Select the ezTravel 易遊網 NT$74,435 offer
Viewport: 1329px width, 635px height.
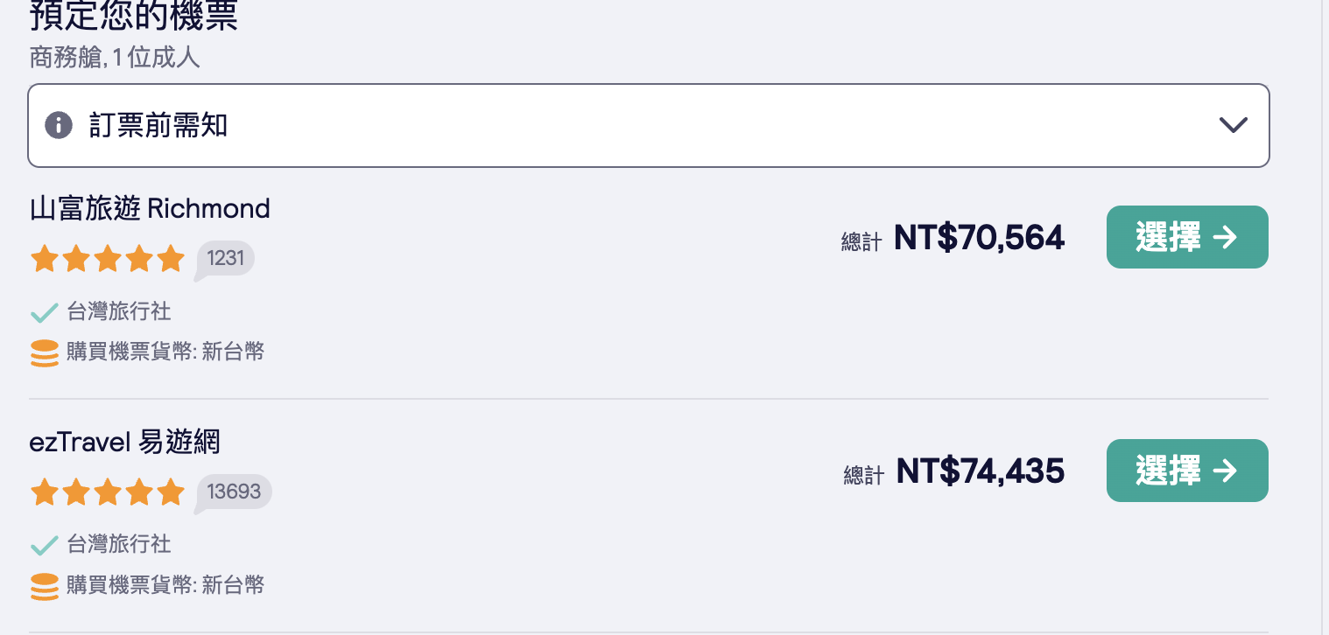tap(1186, 471)
